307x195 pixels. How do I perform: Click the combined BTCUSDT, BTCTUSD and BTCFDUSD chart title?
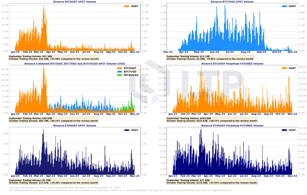pos(75,64)
